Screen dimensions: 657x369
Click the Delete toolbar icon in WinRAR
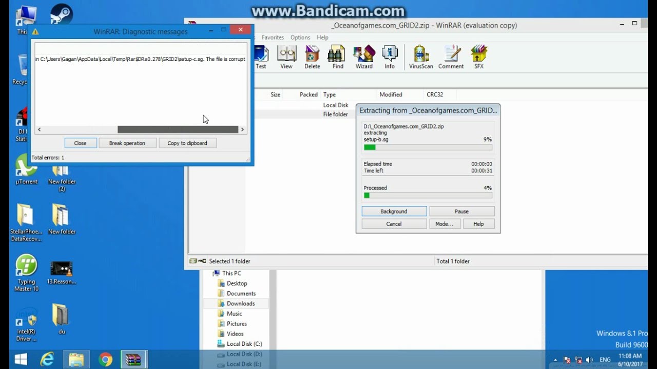click(x=312, y=57)
